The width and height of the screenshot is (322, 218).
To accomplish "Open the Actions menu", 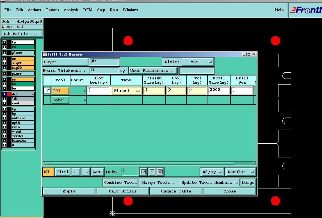I will (34, 10).
